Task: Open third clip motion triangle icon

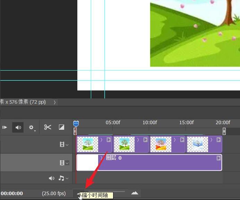Action: [182, 140]
